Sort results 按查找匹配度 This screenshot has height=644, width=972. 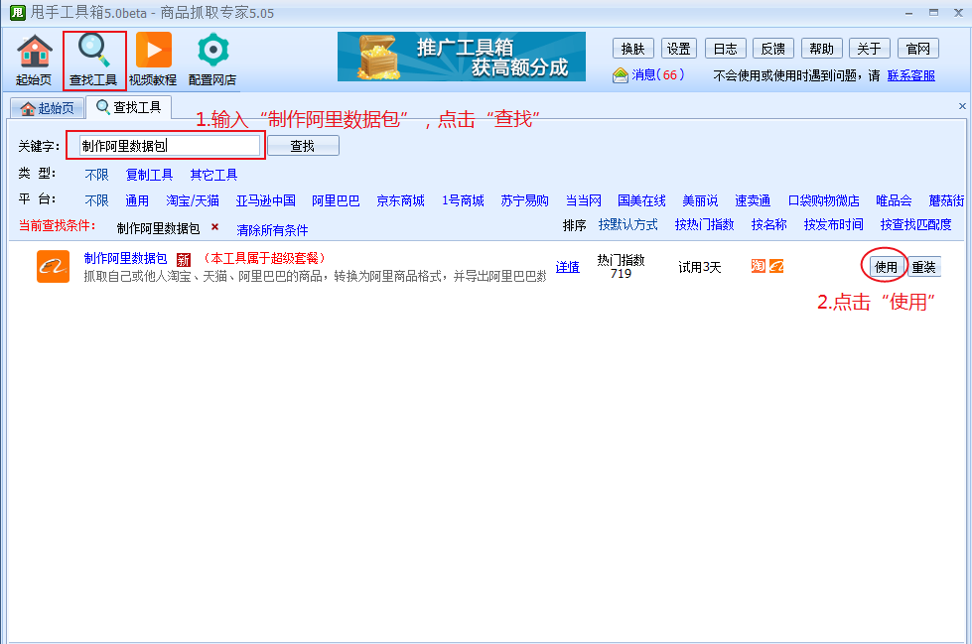coord(915,224)
